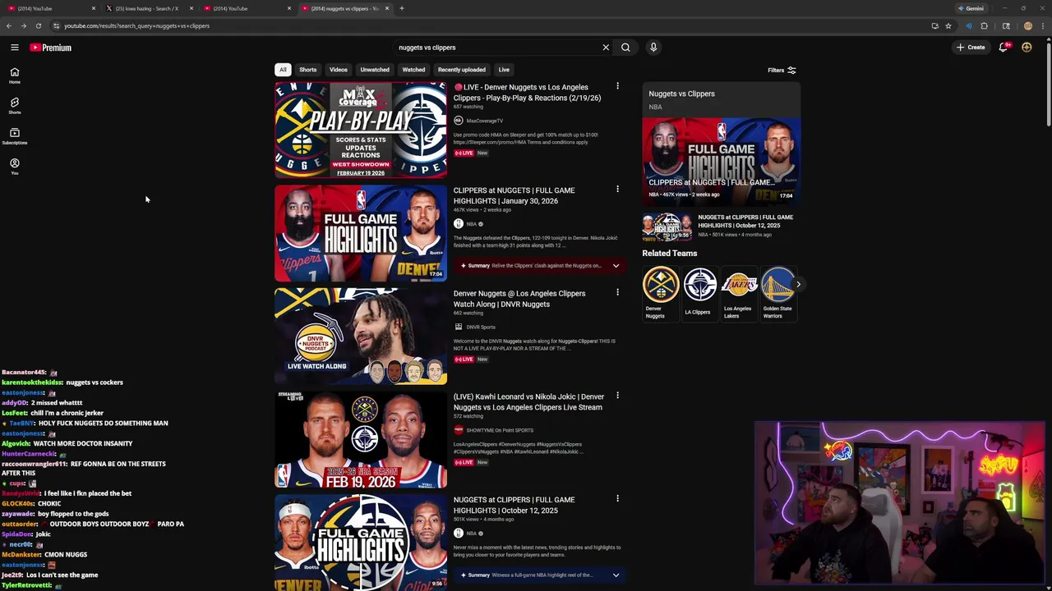Viewport: 1052px width, 591px height.
Task: Open side panel NUGGETS at CLIPPERS October 12 video
Action: [721, 226]
